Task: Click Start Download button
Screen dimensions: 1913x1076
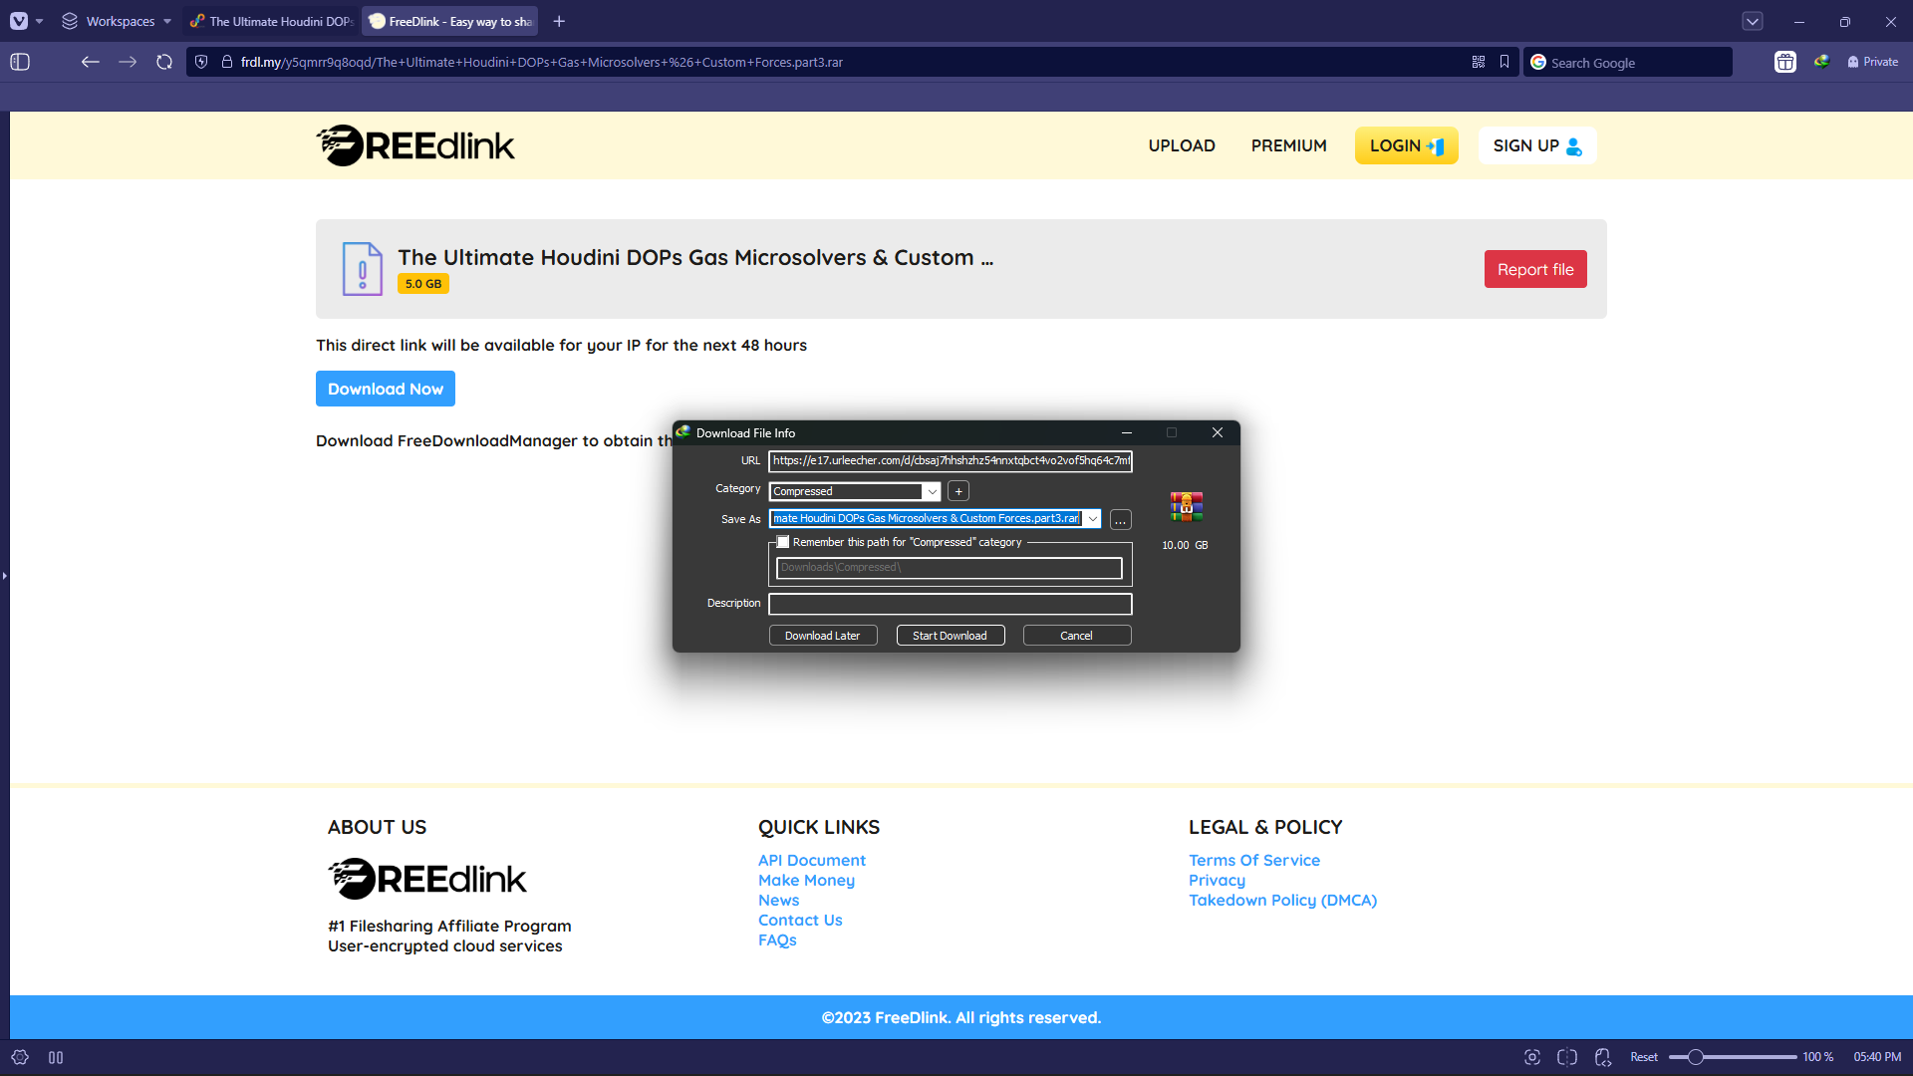Action: pos(951,636)
